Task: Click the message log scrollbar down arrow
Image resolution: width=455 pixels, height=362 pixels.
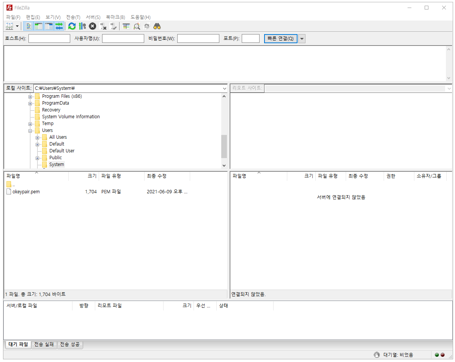Action: click(449, 78)
